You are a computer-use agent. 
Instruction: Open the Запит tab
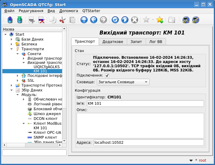136,42
